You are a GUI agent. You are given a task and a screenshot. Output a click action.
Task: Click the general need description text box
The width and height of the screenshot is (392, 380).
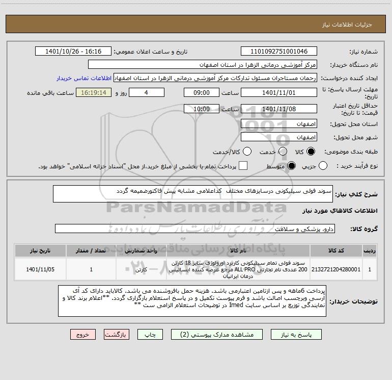(x=193, y=194)
